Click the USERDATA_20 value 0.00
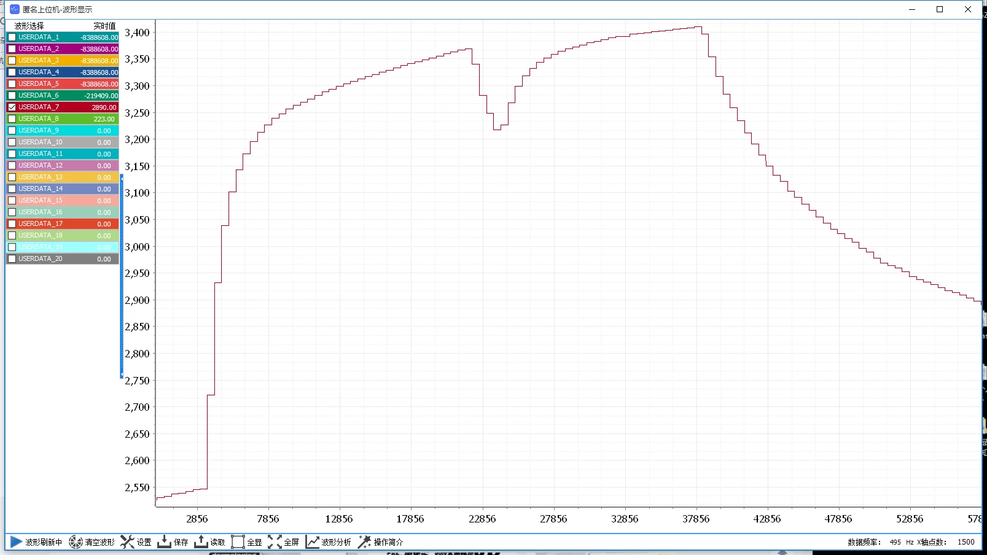This screenshot has height=555, width=987. tap(104, 259)
